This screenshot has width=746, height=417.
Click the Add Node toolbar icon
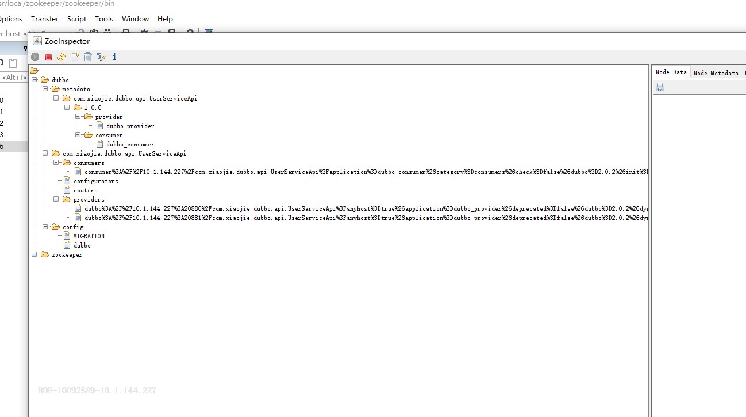75,57
